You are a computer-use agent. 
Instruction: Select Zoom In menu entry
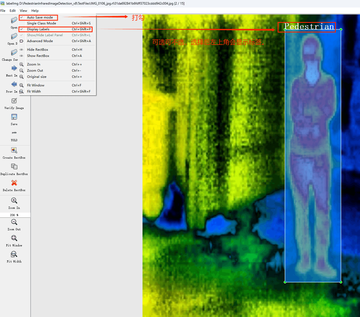[x=57, y=64]
